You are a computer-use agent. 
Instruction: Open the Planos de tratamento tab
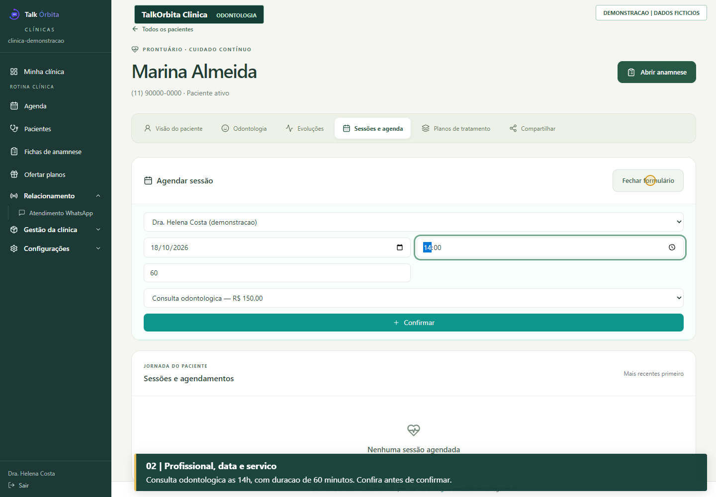[456, 128]
